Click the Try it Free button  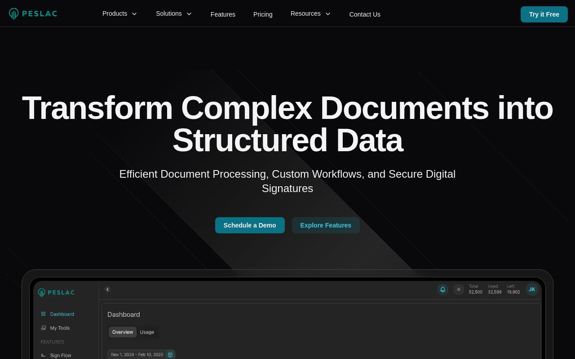544,14
